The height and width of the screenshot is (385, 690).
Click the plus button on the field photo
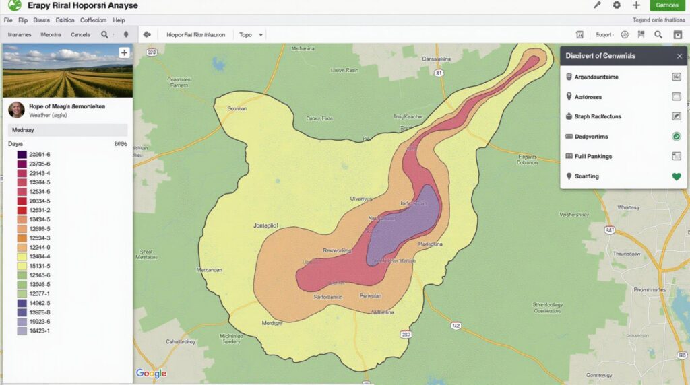[x=124, y=53]
